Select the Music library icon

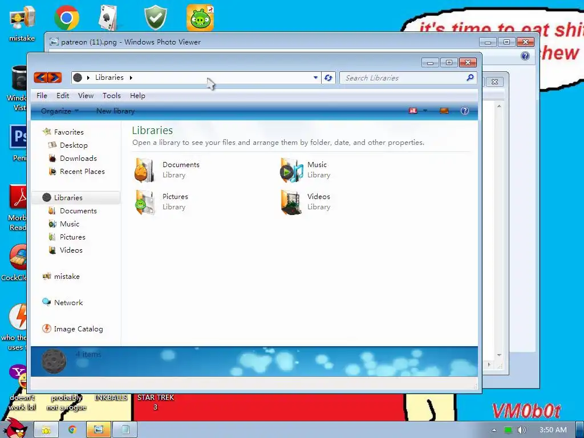pyautogui.click(x=291, y=170)
